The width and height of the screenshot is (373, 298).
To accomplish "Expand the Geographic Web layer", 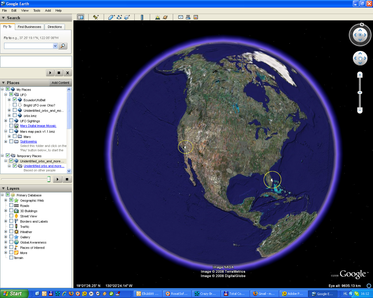I will click(x=6, y=200).
